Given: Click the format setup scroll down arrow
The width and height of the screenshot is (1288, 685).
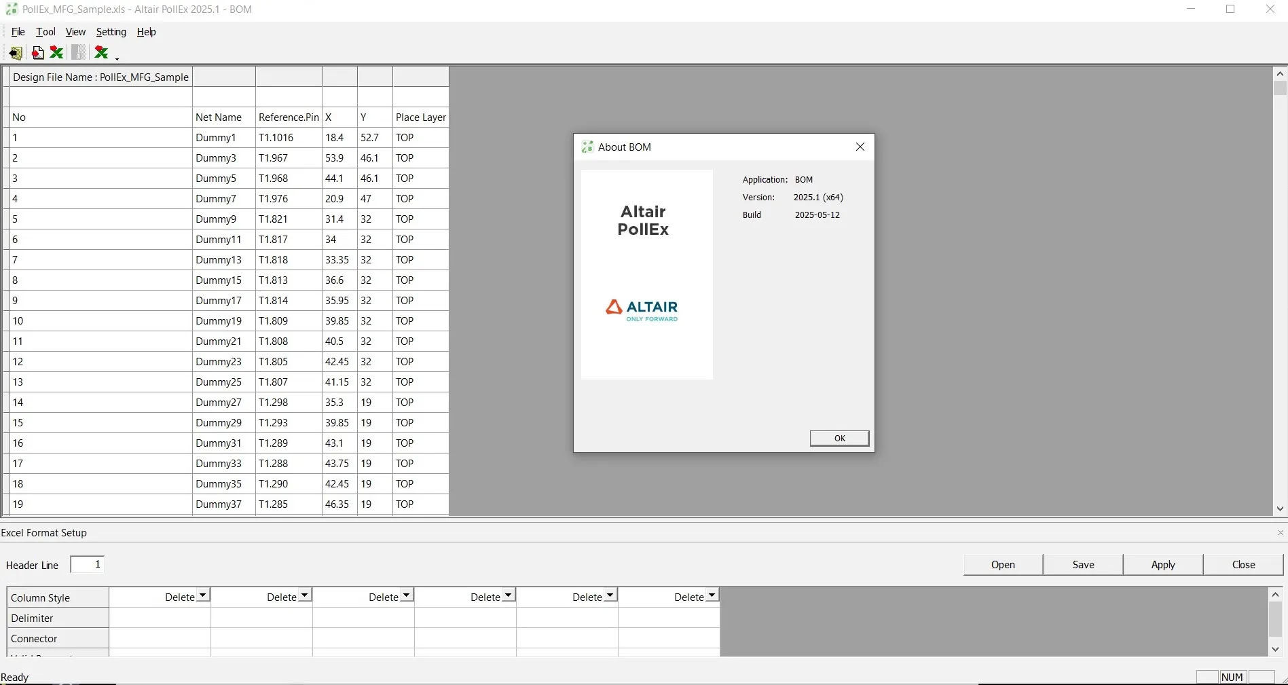Looking at the screenshot, I should tap(1275, 650).
